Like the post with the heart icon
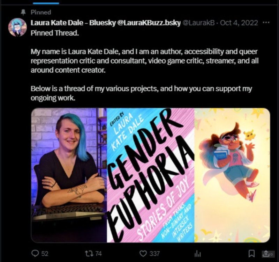 click(143, 254)
